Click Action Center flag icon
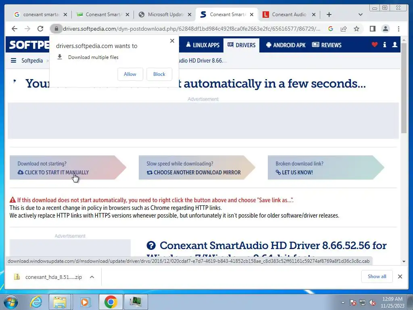Viewport: 413px width, 310px height. tap(353, 302)
